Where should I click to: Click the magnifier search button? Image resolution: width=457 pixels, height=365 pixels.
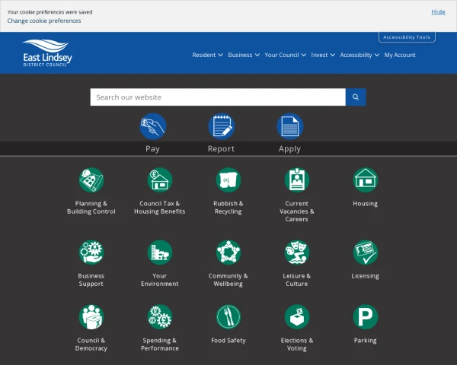tap(356, 97)
